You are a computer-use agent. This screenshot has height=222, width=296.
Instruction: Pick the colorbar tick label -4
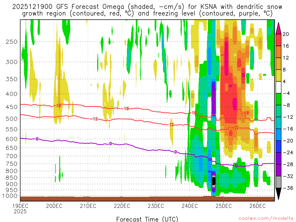[286, 93]
